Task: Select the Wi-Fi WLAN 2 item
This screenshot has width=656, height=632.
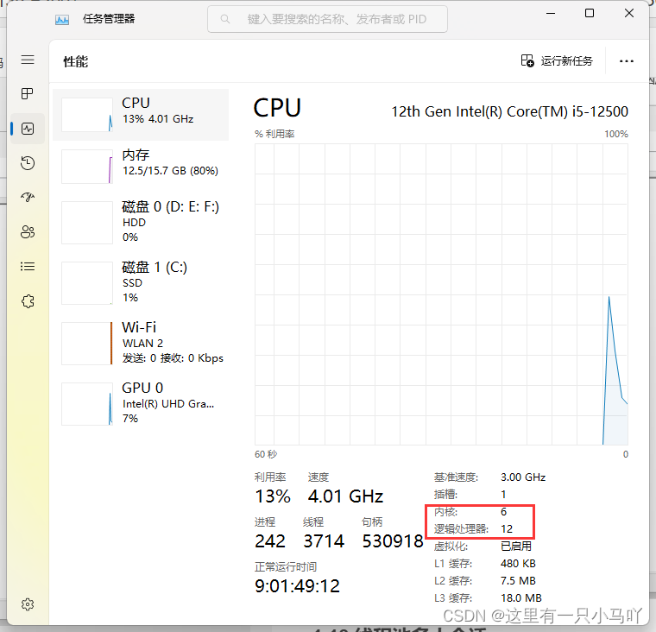Action: (x=141, y=343)
